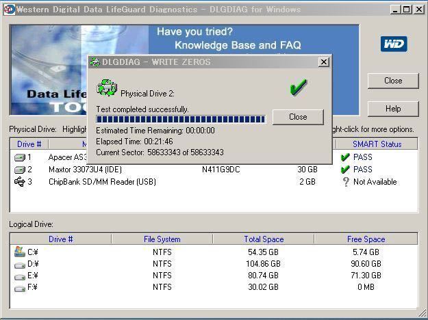
Task: Click SMART PASS checkmark for Maxtor drive
Action: pyautogui.click(x=345, y=170)
